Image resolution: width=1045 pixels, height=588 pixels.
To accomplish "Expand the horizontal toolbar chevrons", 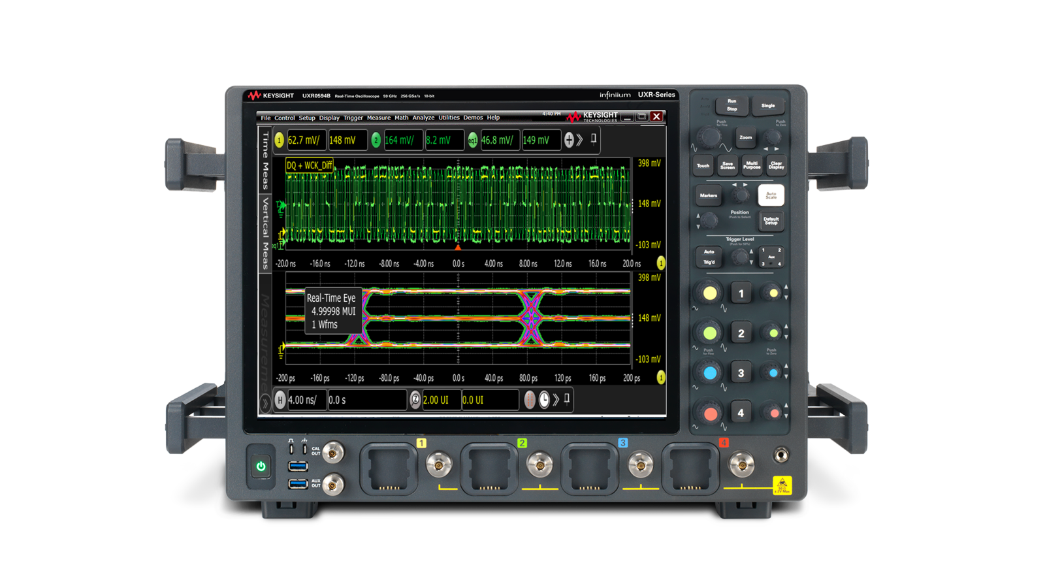I will (556, 400).
